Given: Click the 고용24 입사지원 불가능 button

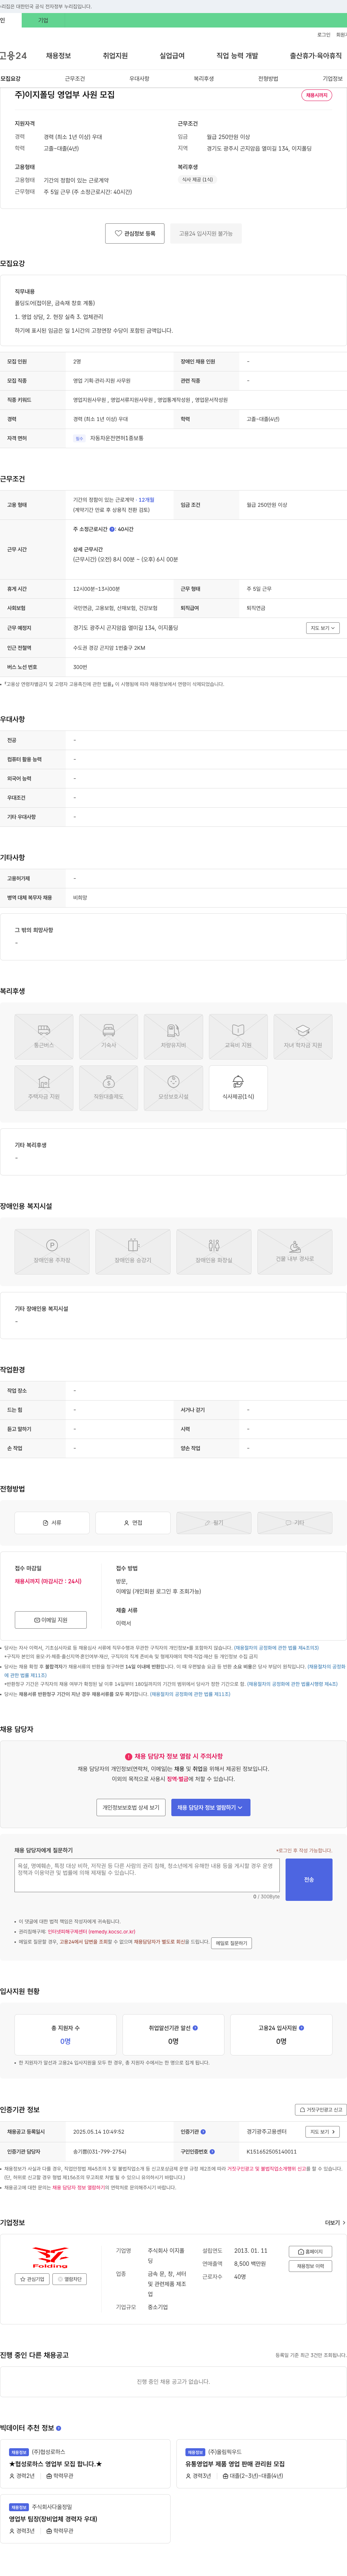Looking at the screenshot, I should pyautogui.click(x=205, y=233).
